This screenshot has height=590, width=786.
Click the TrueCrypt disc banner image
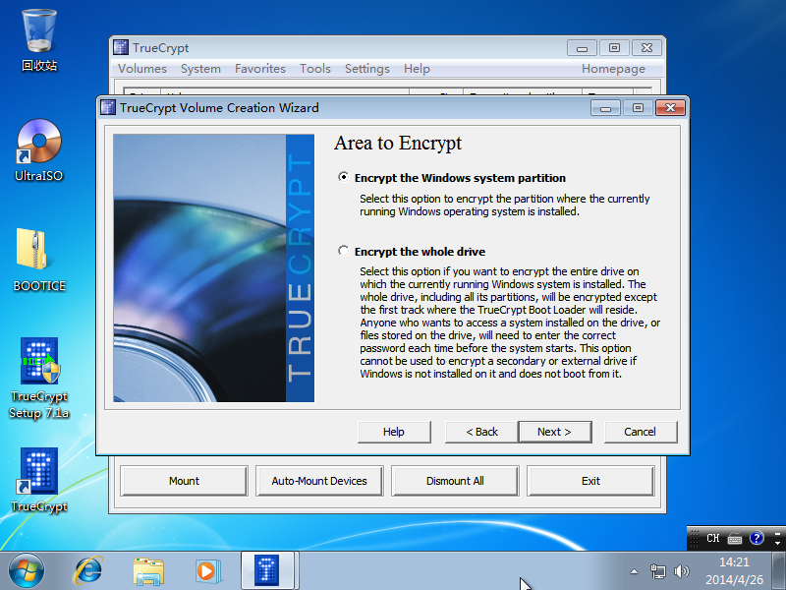pos(213,267)
